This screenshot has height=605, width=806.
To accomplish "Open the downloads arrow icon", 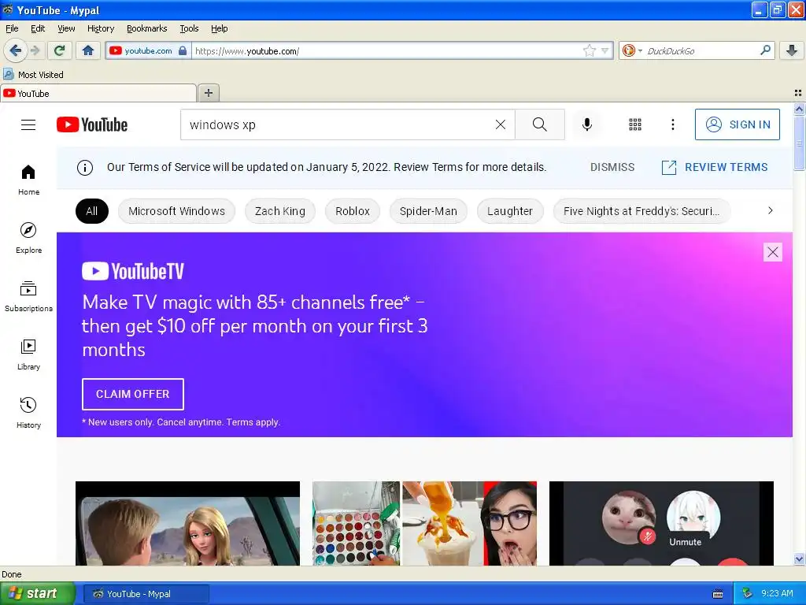I will [x=792, y=50].
